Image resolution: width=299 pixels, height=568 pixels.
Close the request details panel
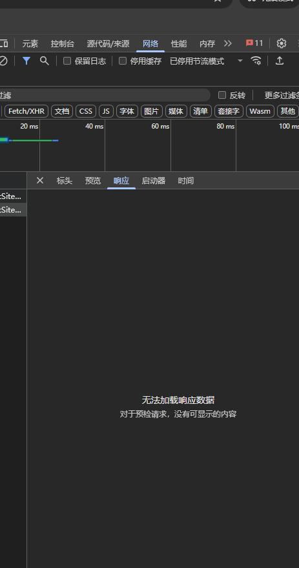[x=40, y=180]
